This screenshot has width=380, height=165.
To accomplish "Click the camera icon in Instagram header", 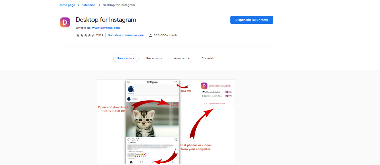I will (129, 82).
